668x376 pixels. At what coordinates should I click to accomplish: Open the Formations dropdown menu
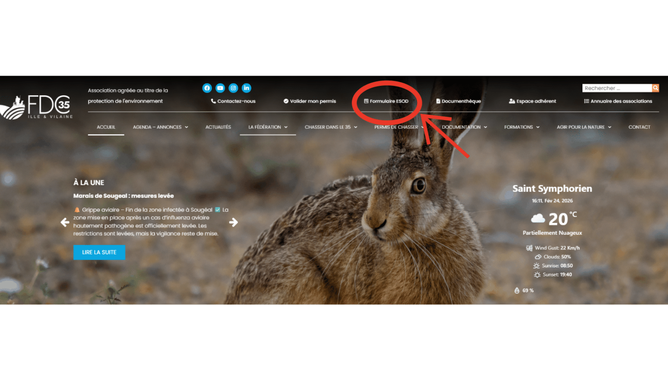[522, 127]
